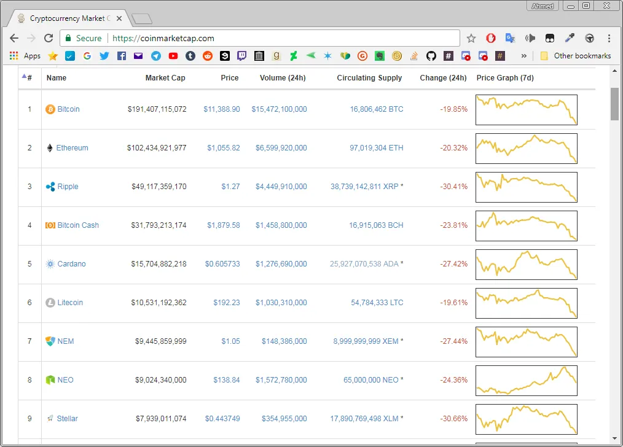Show hidden bookmarks with the chevron
The image size is (623, 447).
click(x=523, y=56)
